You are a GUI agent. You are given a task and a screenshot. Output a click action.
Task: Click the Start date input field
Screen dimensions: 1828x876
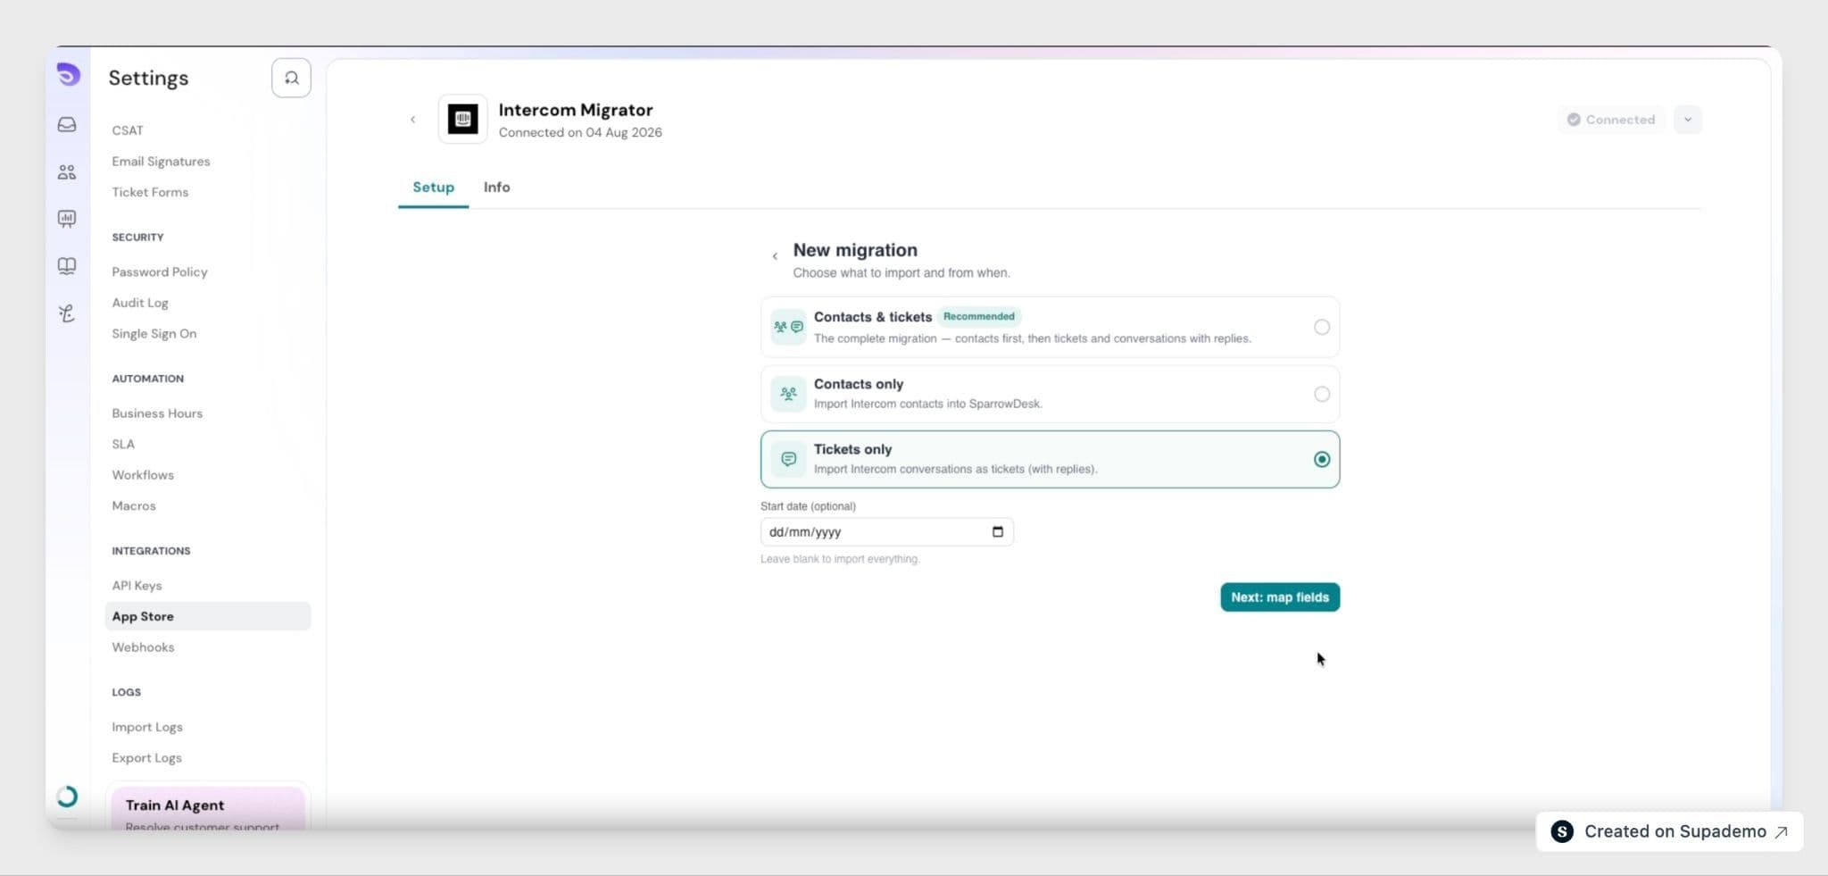point(886,532)
